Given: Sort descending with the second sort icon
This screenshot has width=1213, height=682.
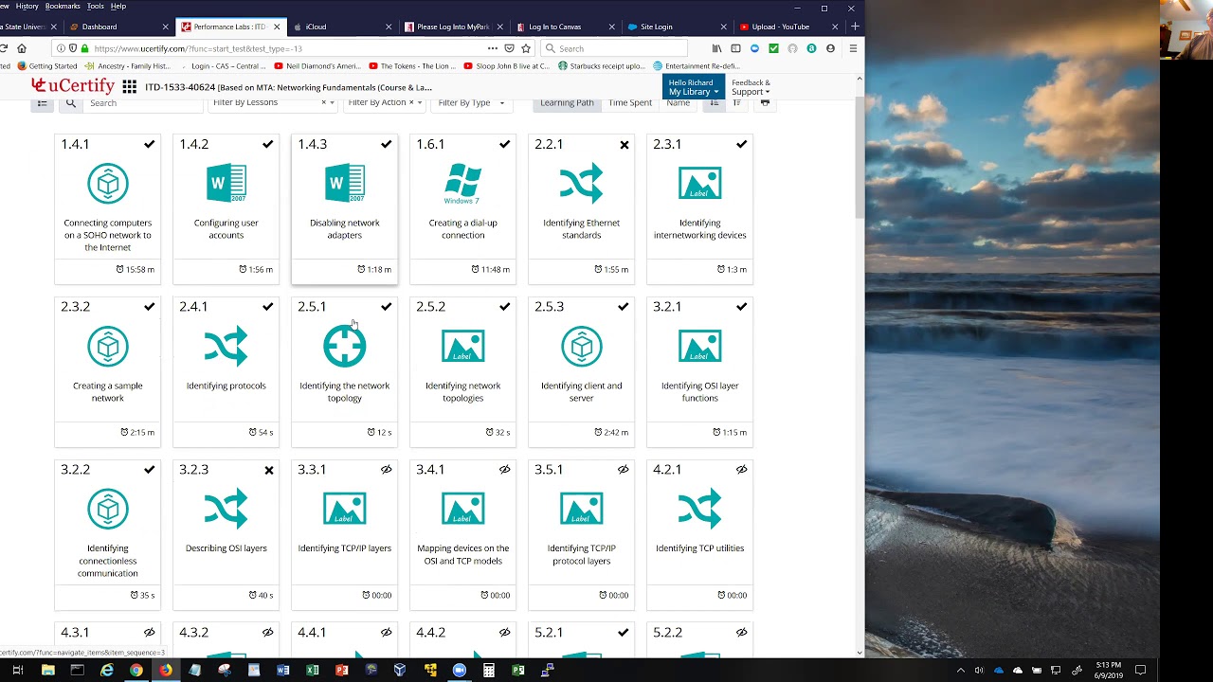Looking at the screenshot, I should click(x=737, y=102).
